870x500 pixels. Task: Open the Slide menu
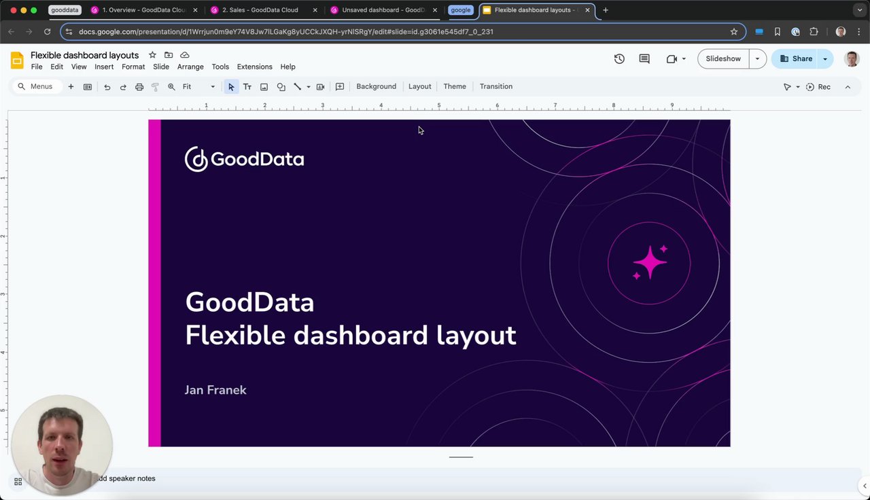pos(161,67)
